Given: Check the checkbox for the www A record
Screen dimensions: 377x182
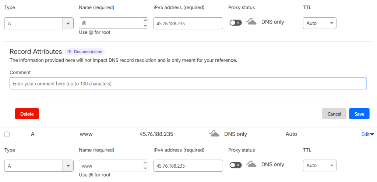Looking at the screenshot, I should click(7, 134).
